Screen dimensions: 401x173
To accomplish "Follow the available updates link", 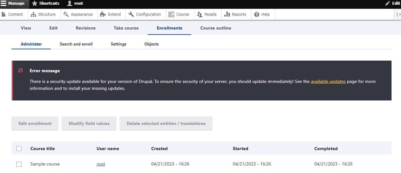I will 328,81.
